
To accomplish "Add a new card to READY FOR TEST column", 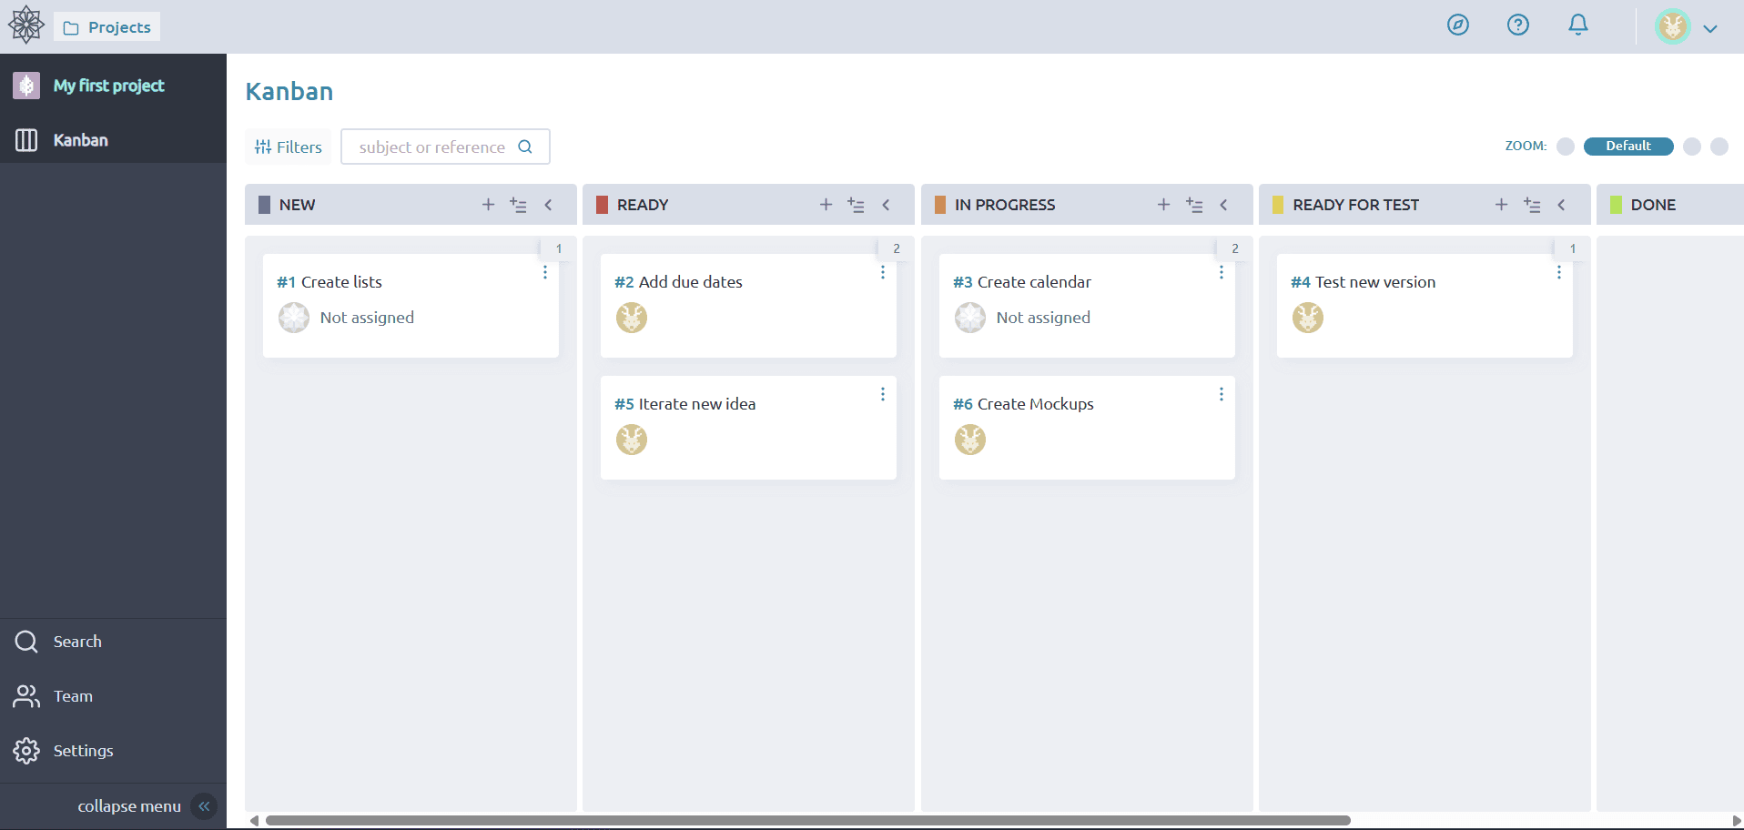I will tap(1501, 205).
